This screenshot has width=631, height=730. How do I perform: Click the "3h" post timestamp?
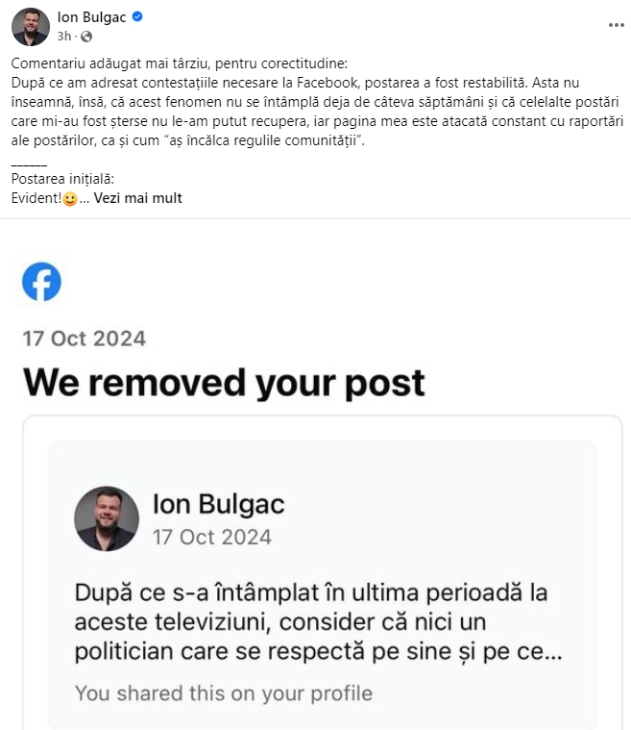(x=64, y=37)
